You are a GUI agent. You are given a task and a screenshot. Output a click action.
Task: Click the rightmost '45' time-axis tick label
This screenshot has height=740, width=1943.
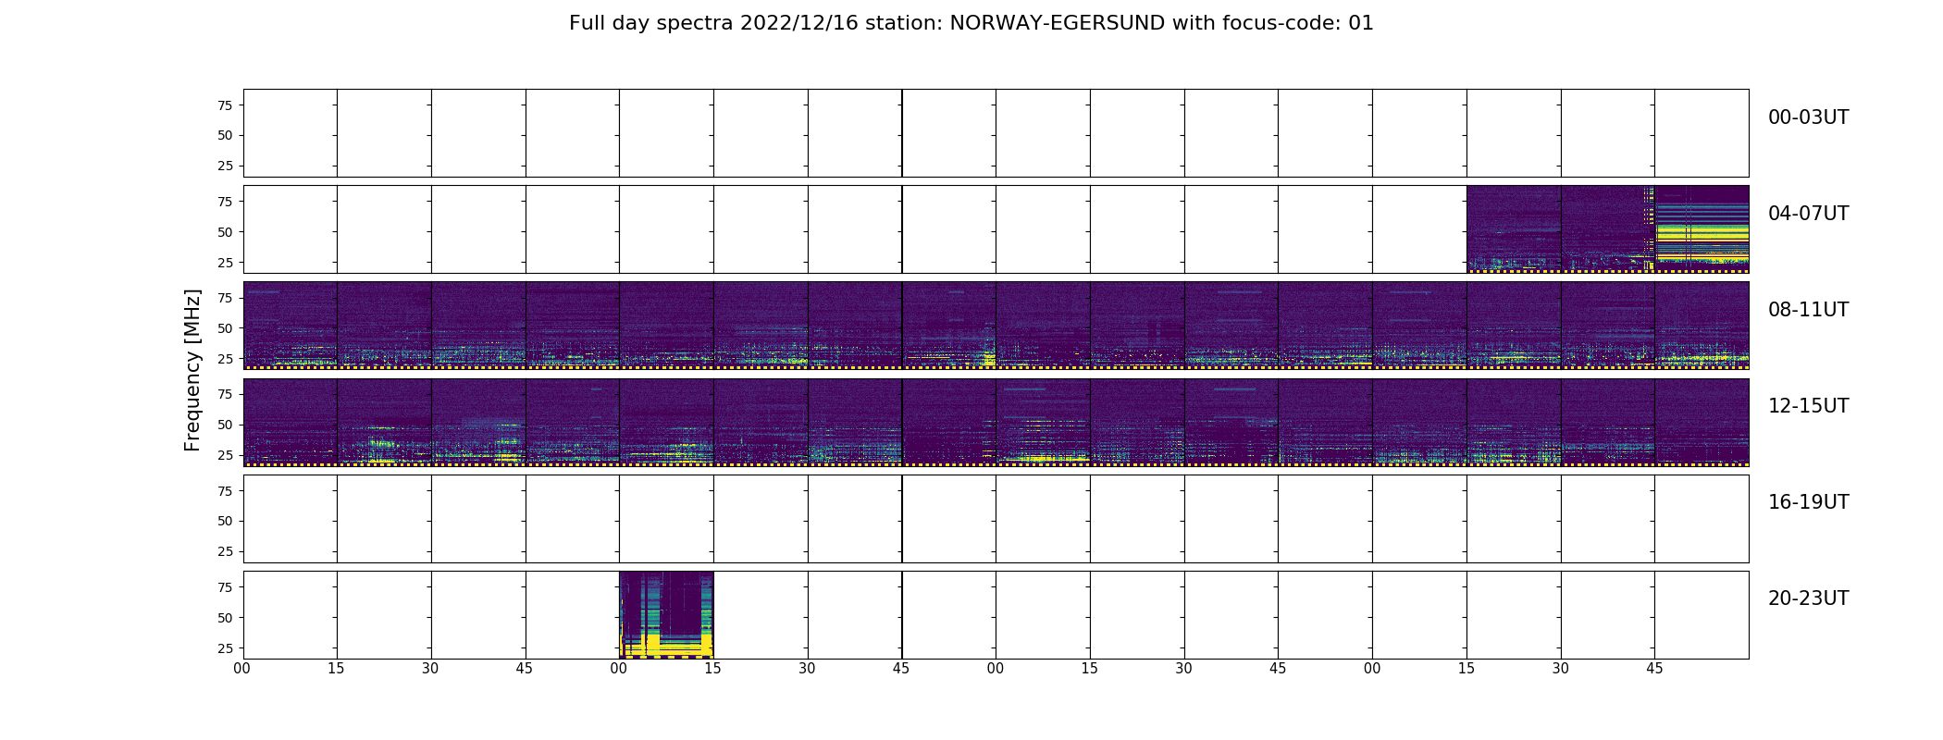(1654, 668)
